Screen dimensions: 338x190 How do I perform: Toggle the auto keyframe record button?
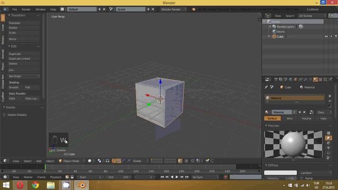pyautogui.click(x=226, y=177)
